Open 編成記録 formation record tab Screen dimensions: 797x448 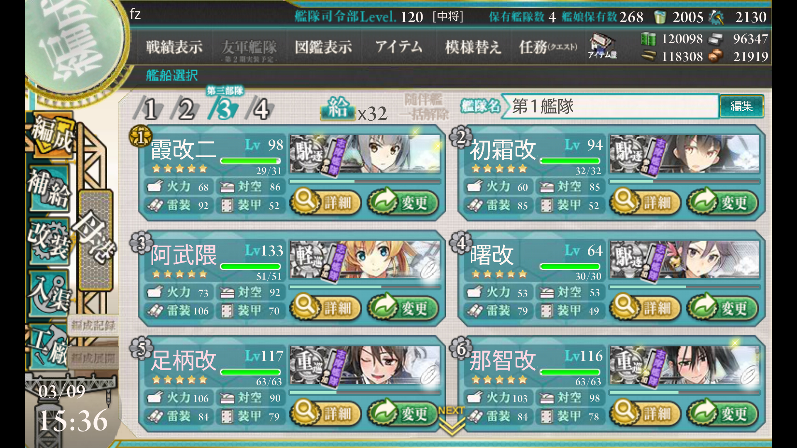point(93,325)
